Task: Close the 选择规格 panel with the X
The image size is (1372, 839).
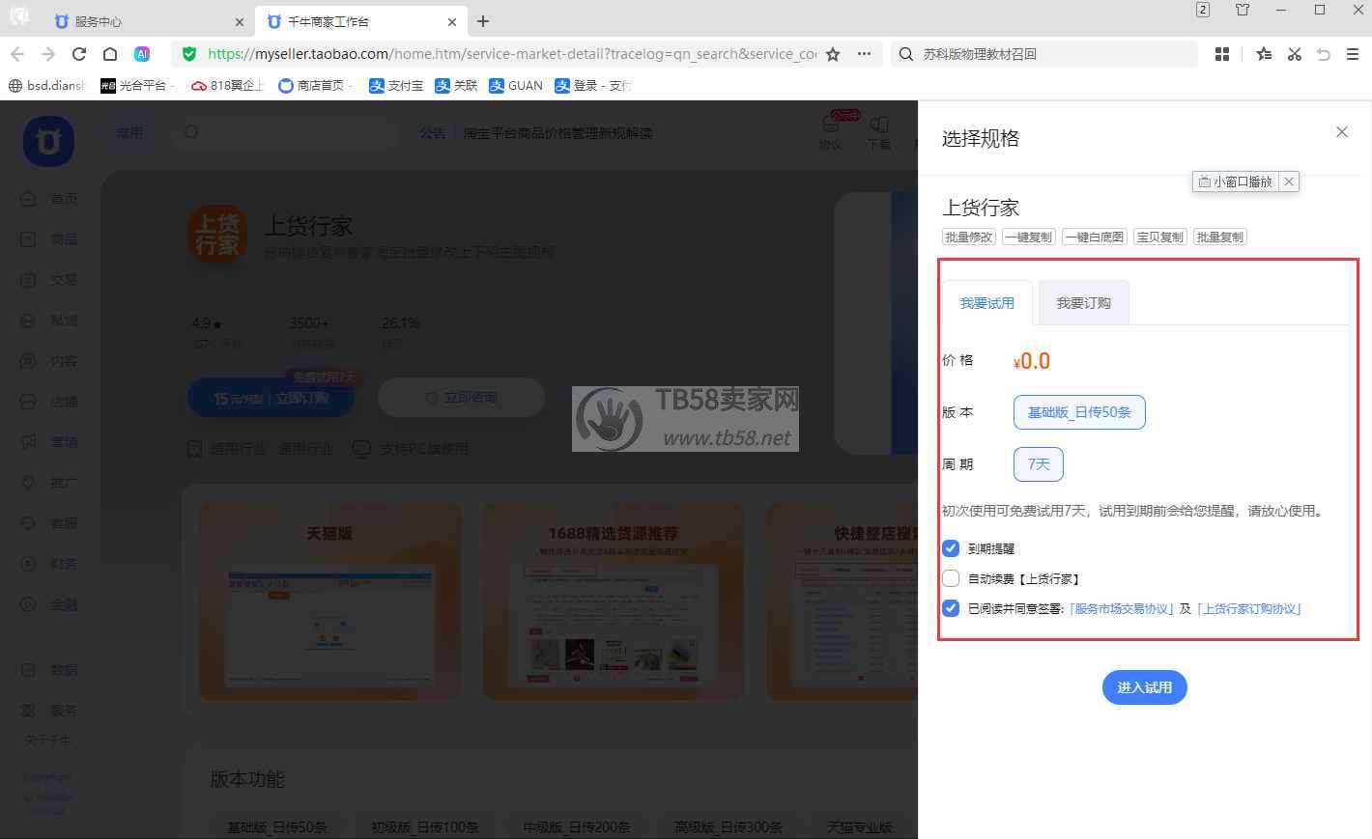Action: click(1342, 132)
